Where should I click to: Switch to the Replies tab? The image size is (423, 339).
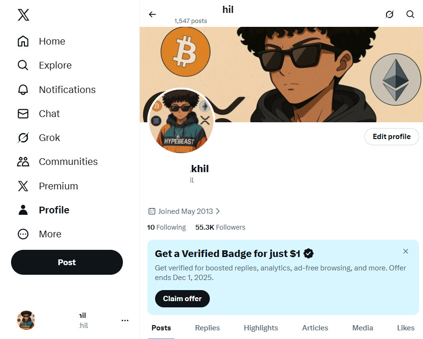click(207, 328)
